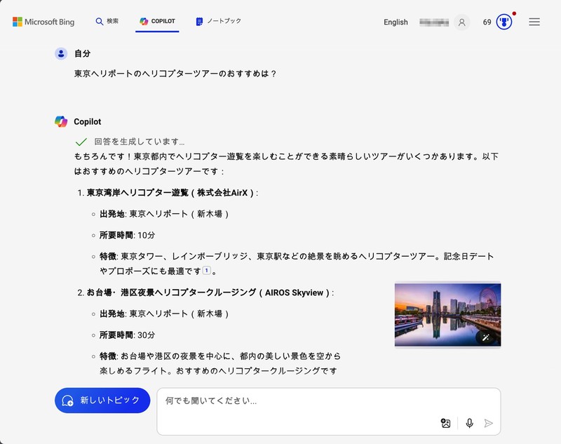Screen dimensions: 561x444
Task: Click the blurred account name
Action: click(x=434, y=22)
